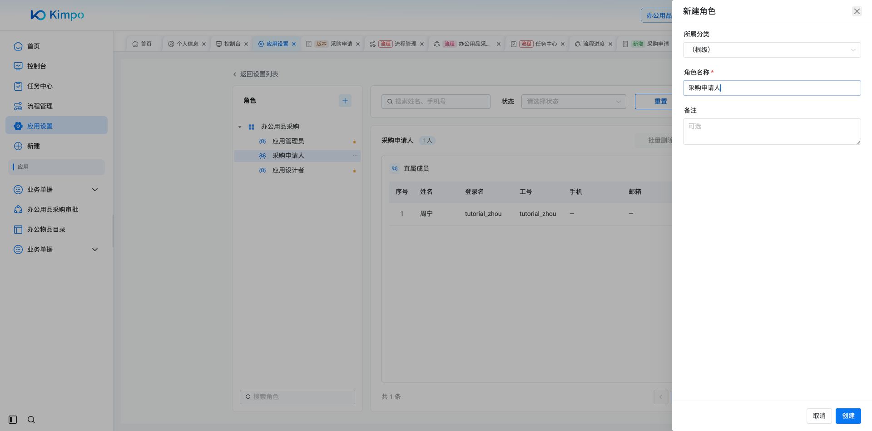The height and width of the screenshot is (431, 872).
Task: Open the 请选择状态 dropdown
Action: point(574,102)
